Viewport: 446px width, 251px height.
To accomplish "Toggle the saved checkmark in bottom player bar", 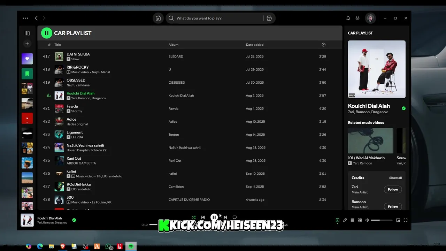I will tap(74, 220).
